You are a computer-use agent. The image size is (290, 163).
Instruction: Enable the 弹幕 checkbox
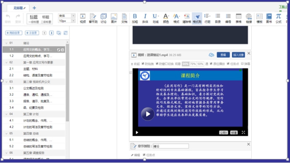[242, 64]
